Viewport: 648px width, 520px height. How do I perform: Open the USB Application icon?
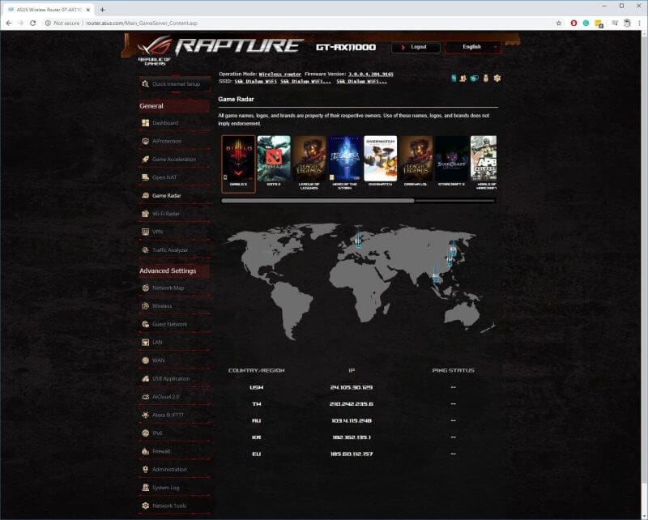146,378
